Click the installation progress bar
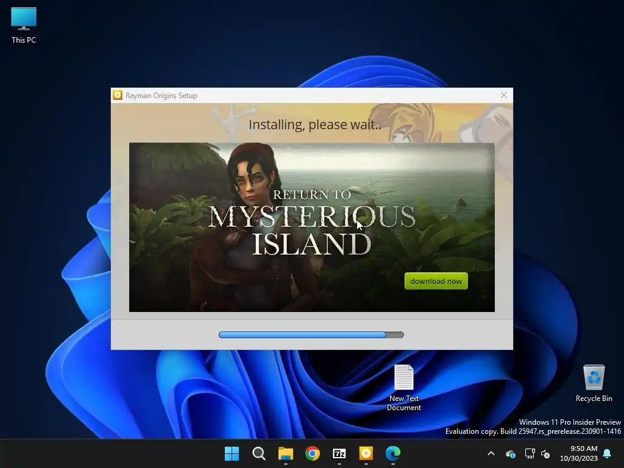 pyautogui.click(x=311, y=335)
